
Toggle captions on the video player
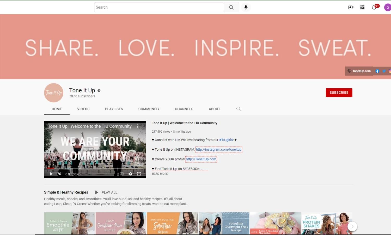122,174
